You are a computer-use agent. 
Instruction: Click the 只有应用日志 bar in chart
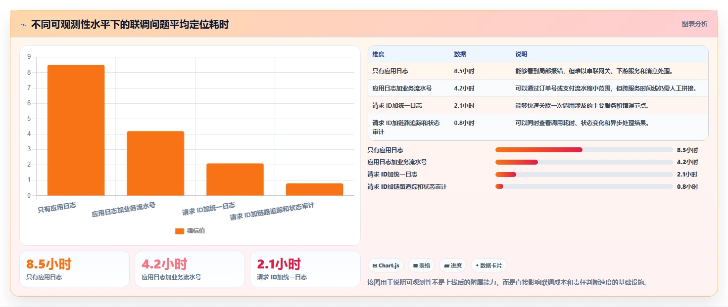tap(76, 130)
